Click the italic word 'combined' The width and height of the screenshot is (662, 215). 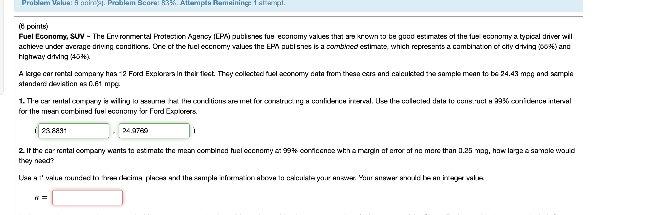point(342,47)
